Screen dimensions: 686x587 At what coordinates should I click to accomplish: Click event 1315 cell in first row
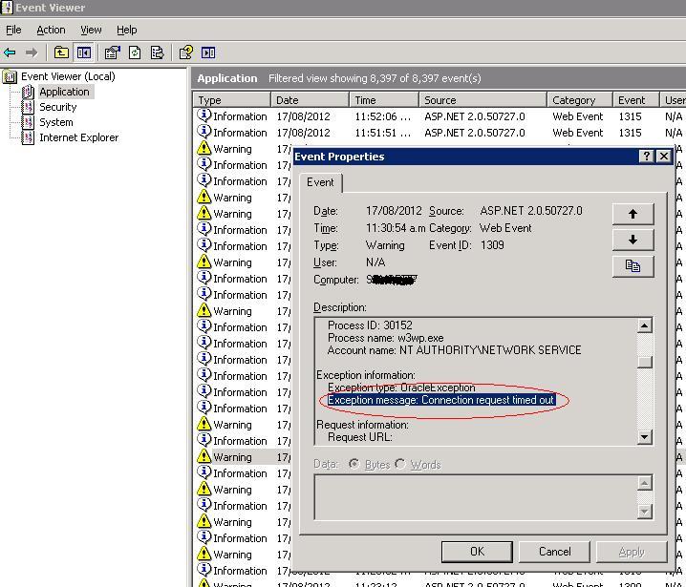[630, 116]
